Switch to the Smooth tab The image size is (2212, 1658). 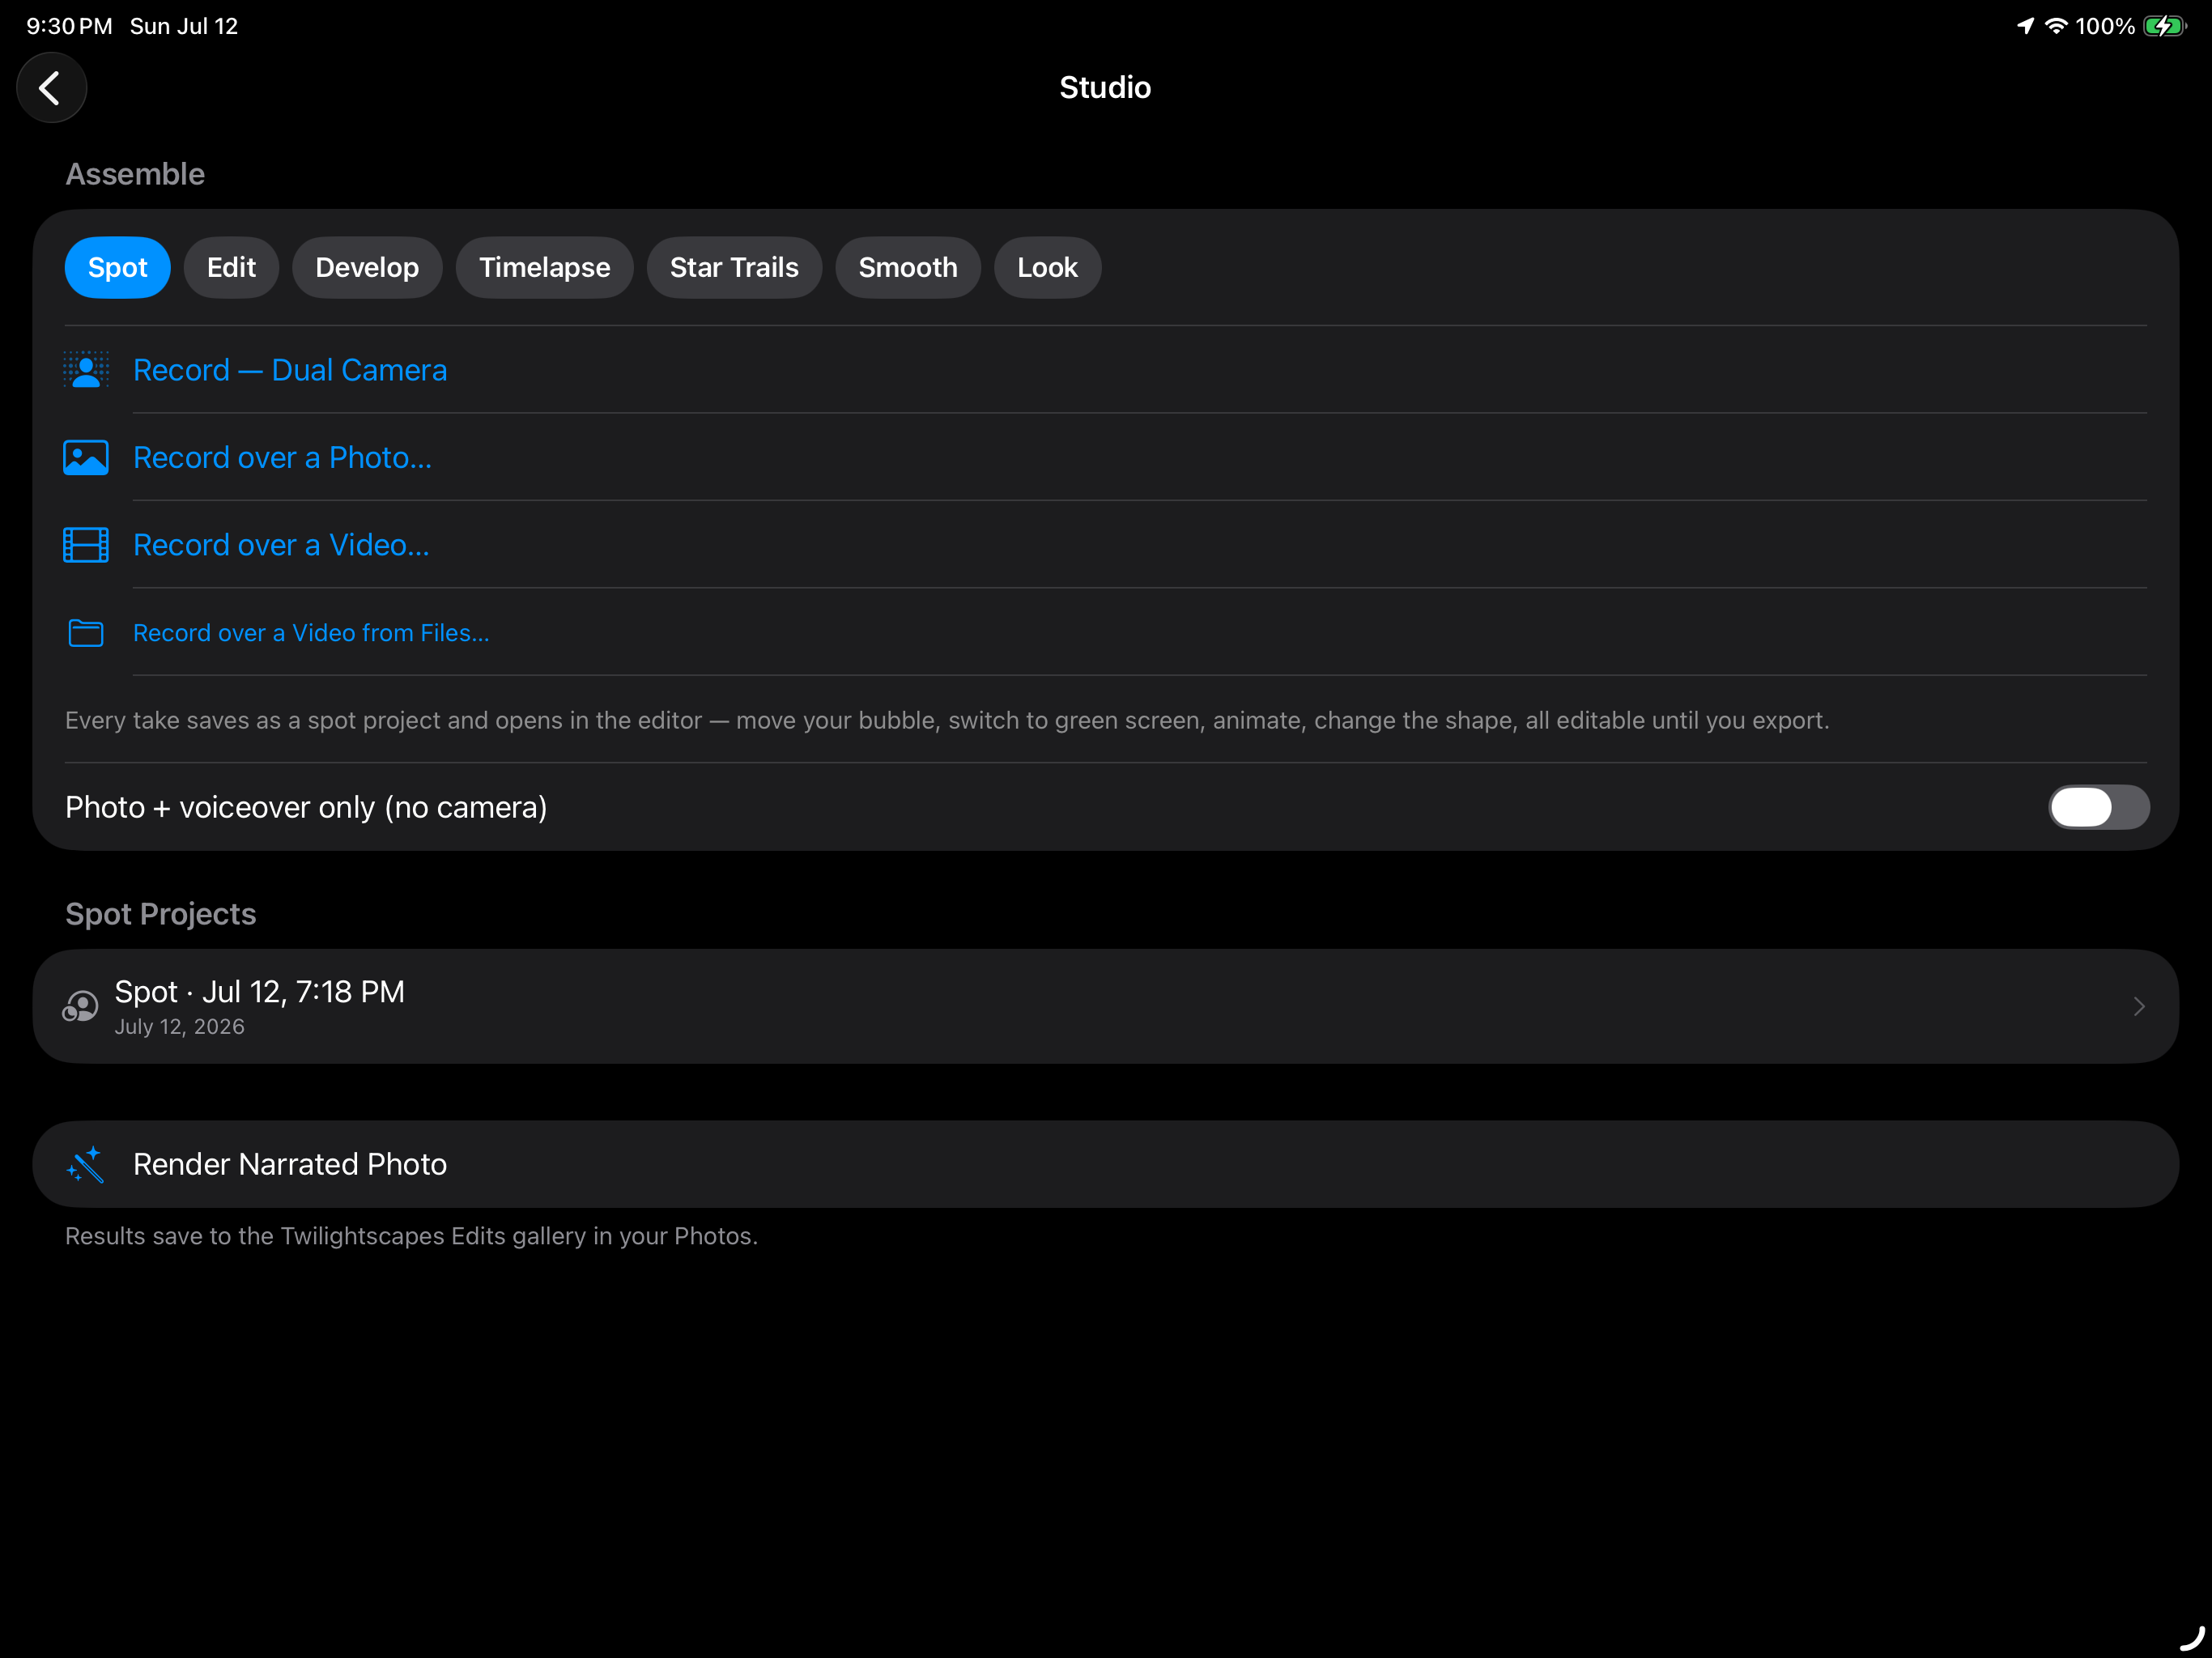[x=908, y=267]
